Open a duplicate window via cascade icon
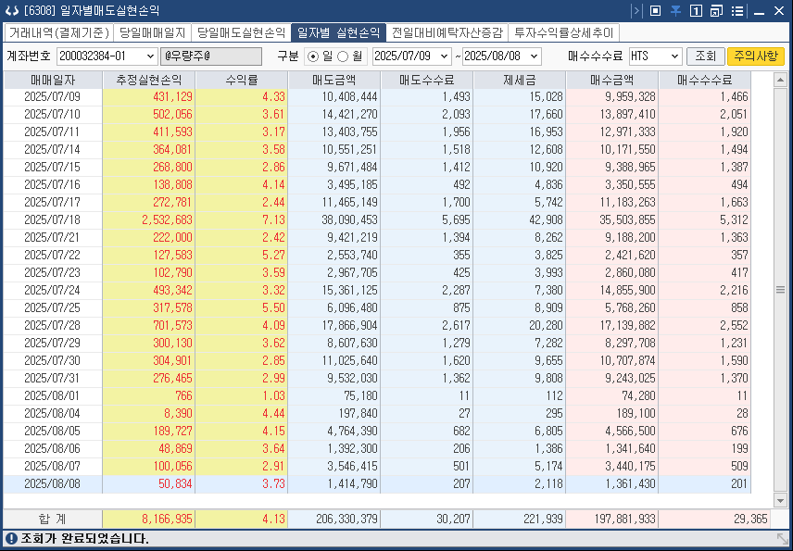Image resolution: width=793 pixels, height=551 pixels. 718,11
